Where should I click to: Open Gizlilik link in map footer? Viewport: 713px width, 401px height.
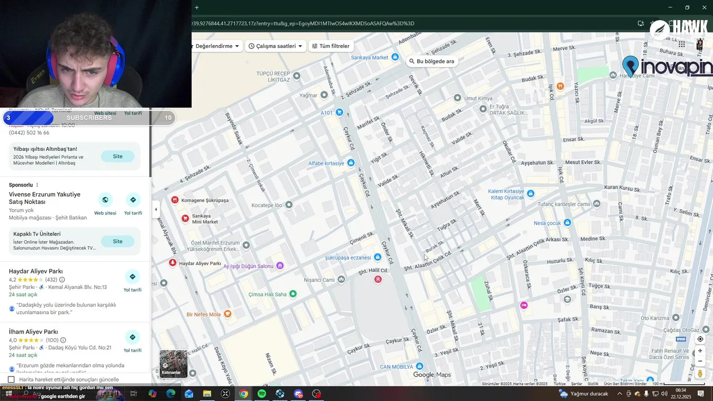click(593, 384)
